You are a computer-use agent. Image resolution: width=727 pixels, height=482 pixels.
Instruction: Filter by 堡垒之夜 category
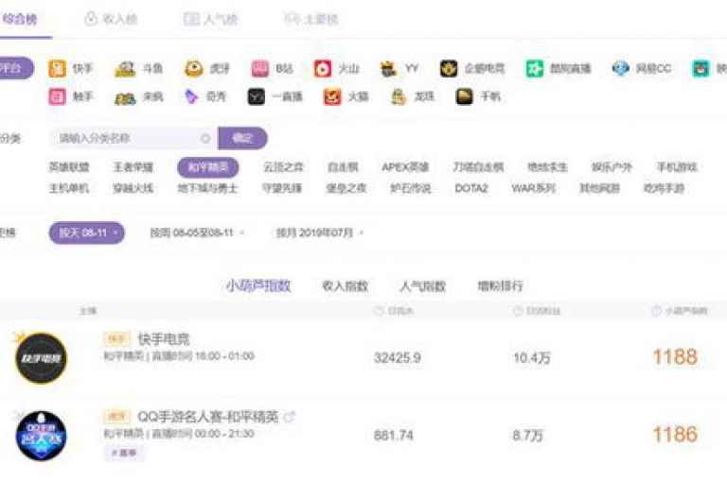tap(346, 188)
